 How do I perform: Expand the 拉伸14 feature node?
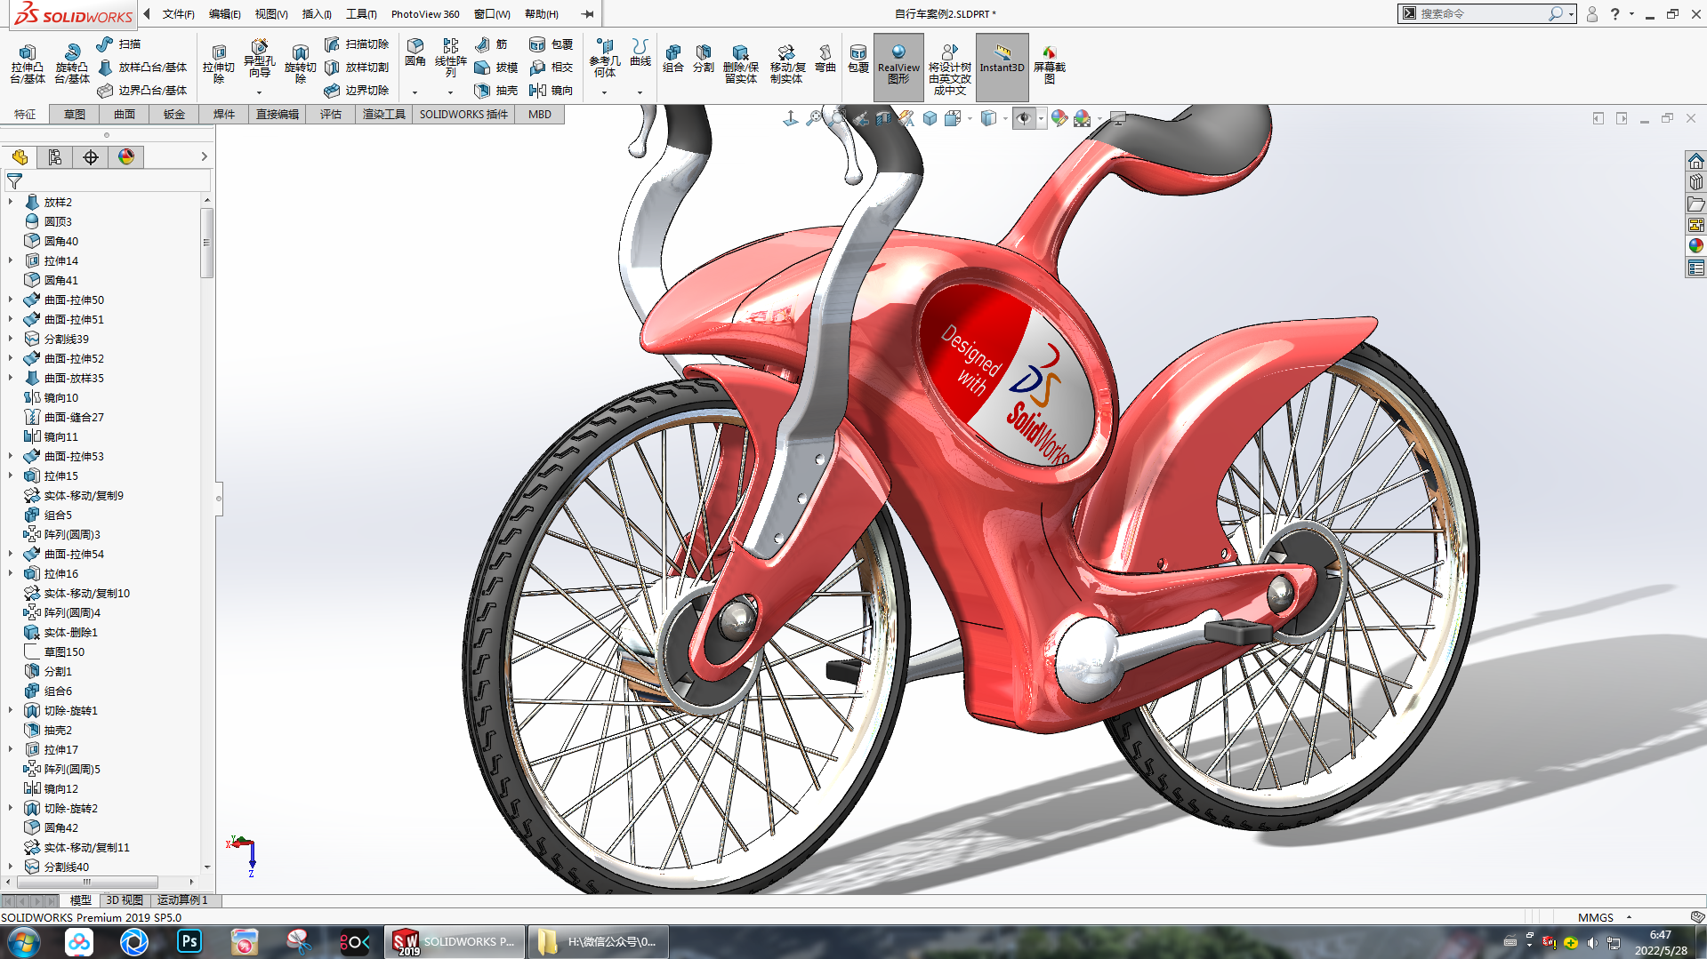11,260
